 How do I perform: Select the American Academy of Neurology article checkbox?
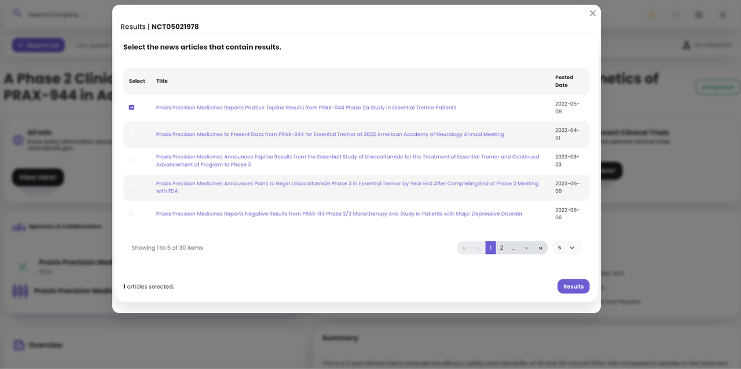(x=131, y=134)
